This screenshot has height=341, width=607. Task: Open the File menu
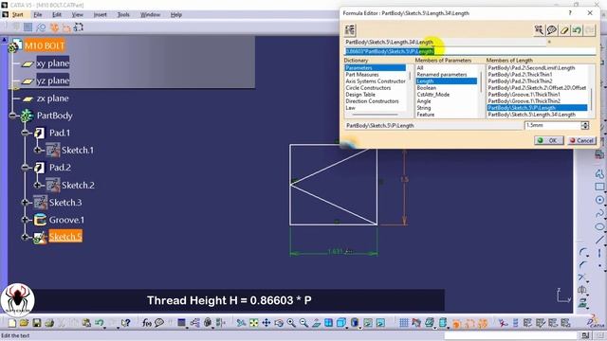point(38,15)
